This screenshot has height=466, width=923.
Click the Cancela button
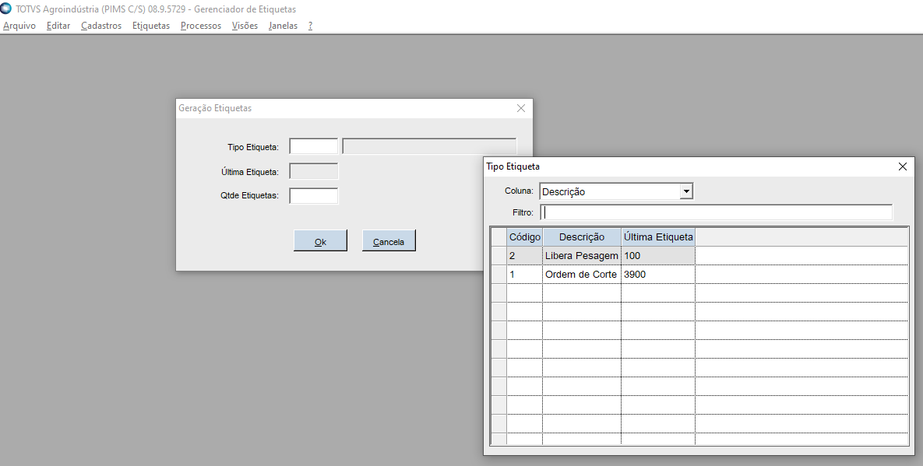point(389,241)
